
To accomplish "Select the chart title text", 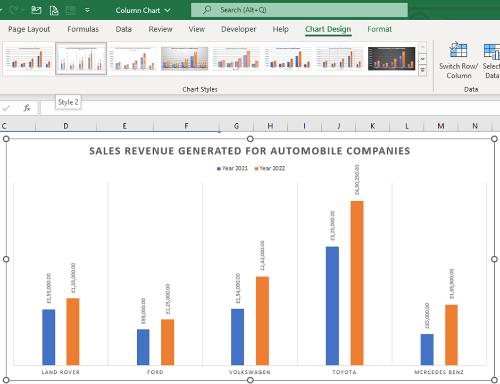I will click(x=249, y=151).
